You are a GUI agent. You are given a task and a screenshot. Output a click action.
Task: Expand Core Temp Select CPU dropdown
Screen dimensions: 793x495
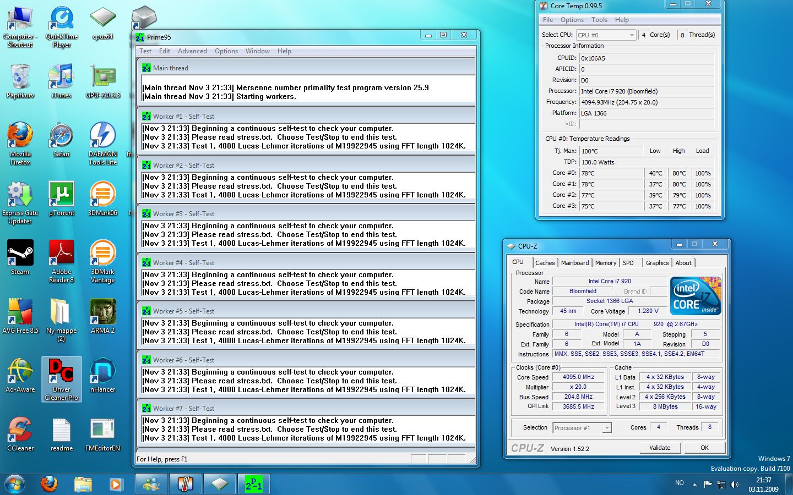[606, 35]
